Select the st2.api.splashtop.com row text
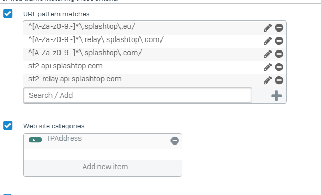The width and height of the screenshot is (321, 195). pyautogui.click(x=65, y=66)
